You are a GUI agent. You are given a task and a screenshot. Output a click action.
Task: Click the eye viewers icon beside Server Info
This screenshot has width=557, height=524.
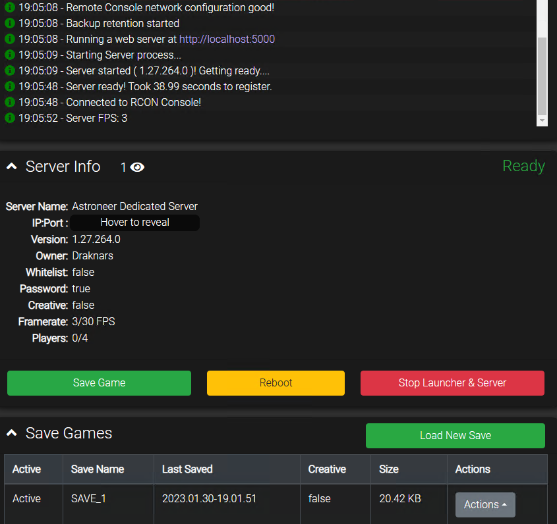click(137, 167)
